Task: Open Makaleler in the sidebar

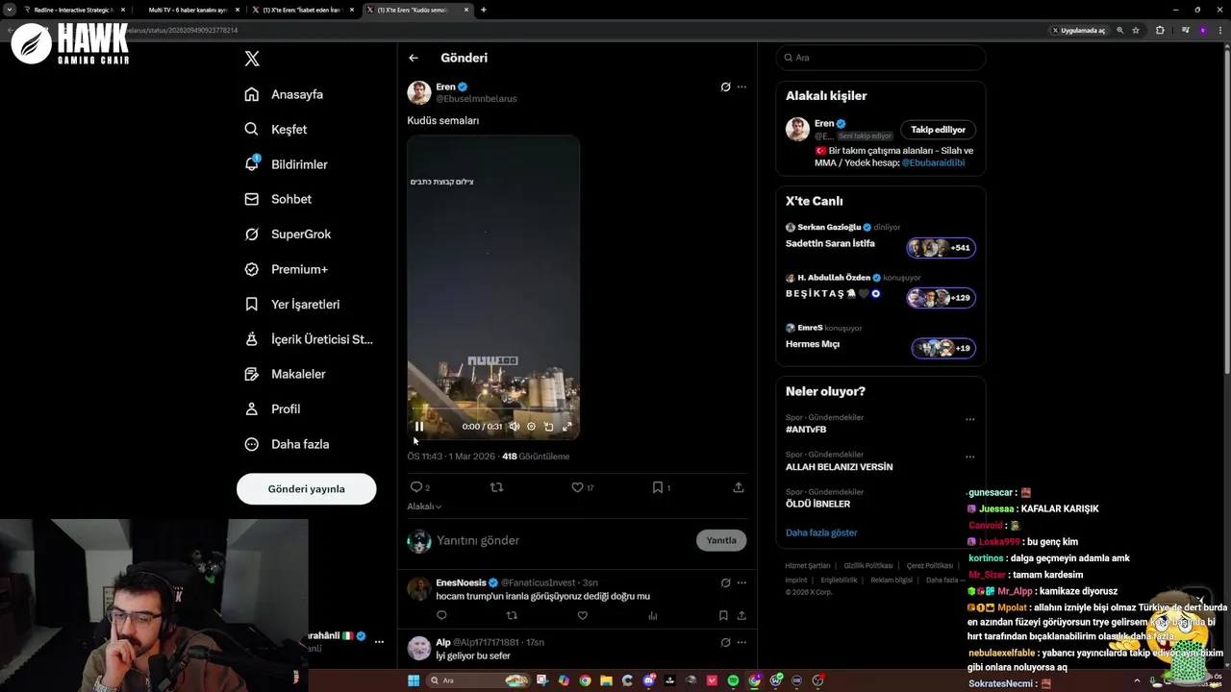Action: tap(286, 374)
